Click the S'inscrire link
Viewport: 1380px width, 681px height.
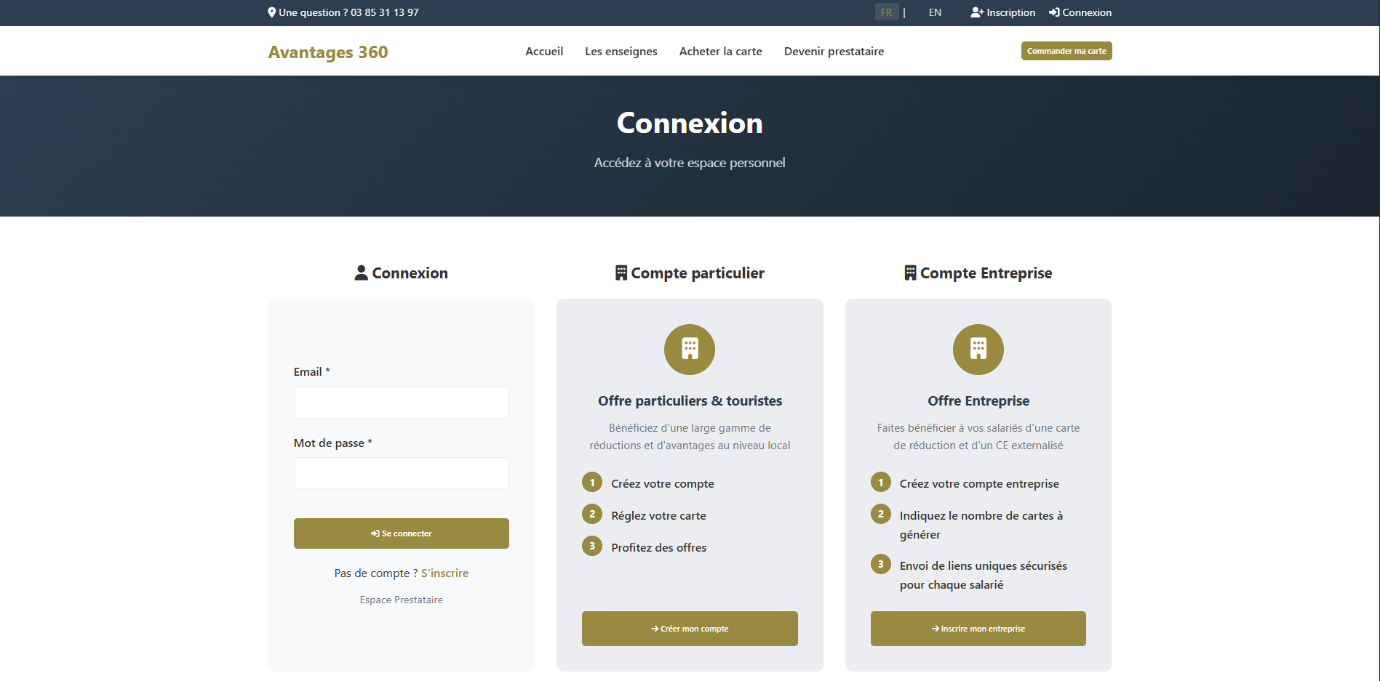[444, 573]
